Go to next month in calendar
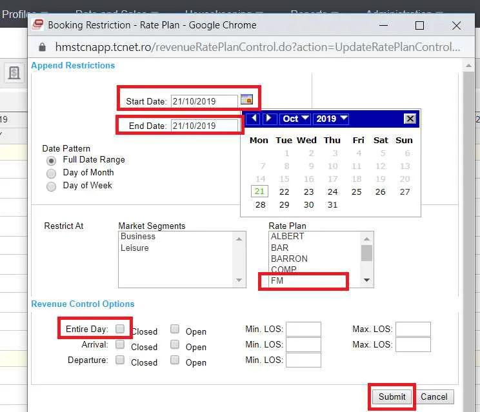This screenshot has height=412, width=480. tap(269, 119)
